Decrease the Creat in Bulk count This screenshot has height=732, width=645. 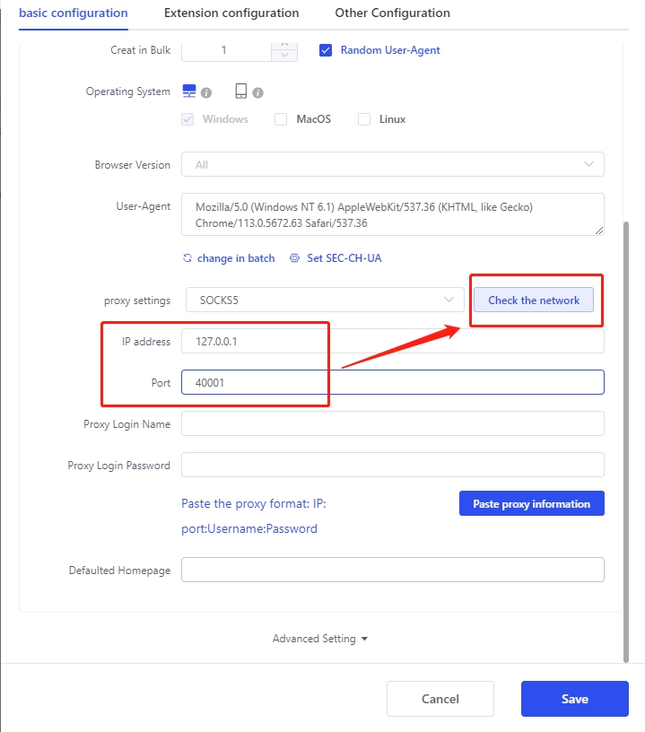click(284, 56)
